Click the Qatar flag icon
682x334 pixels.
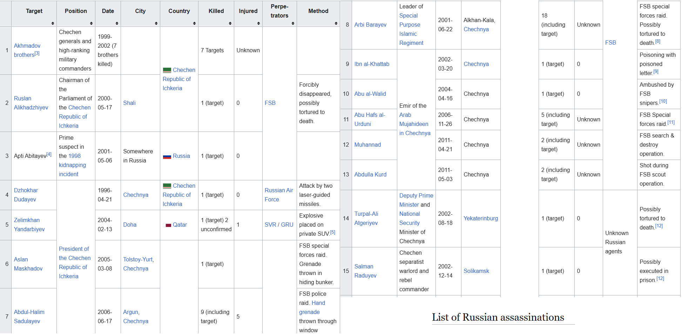tap(167, 225)
